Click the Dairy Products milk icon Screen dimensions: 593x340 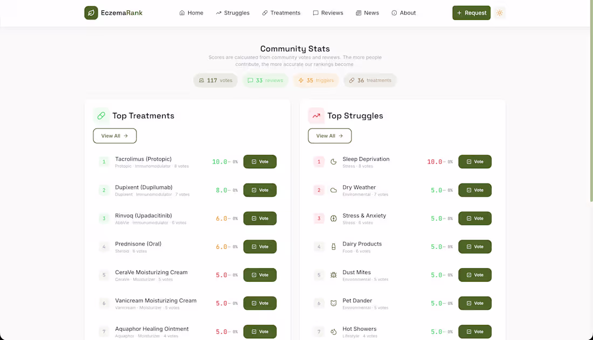(334, 247)
